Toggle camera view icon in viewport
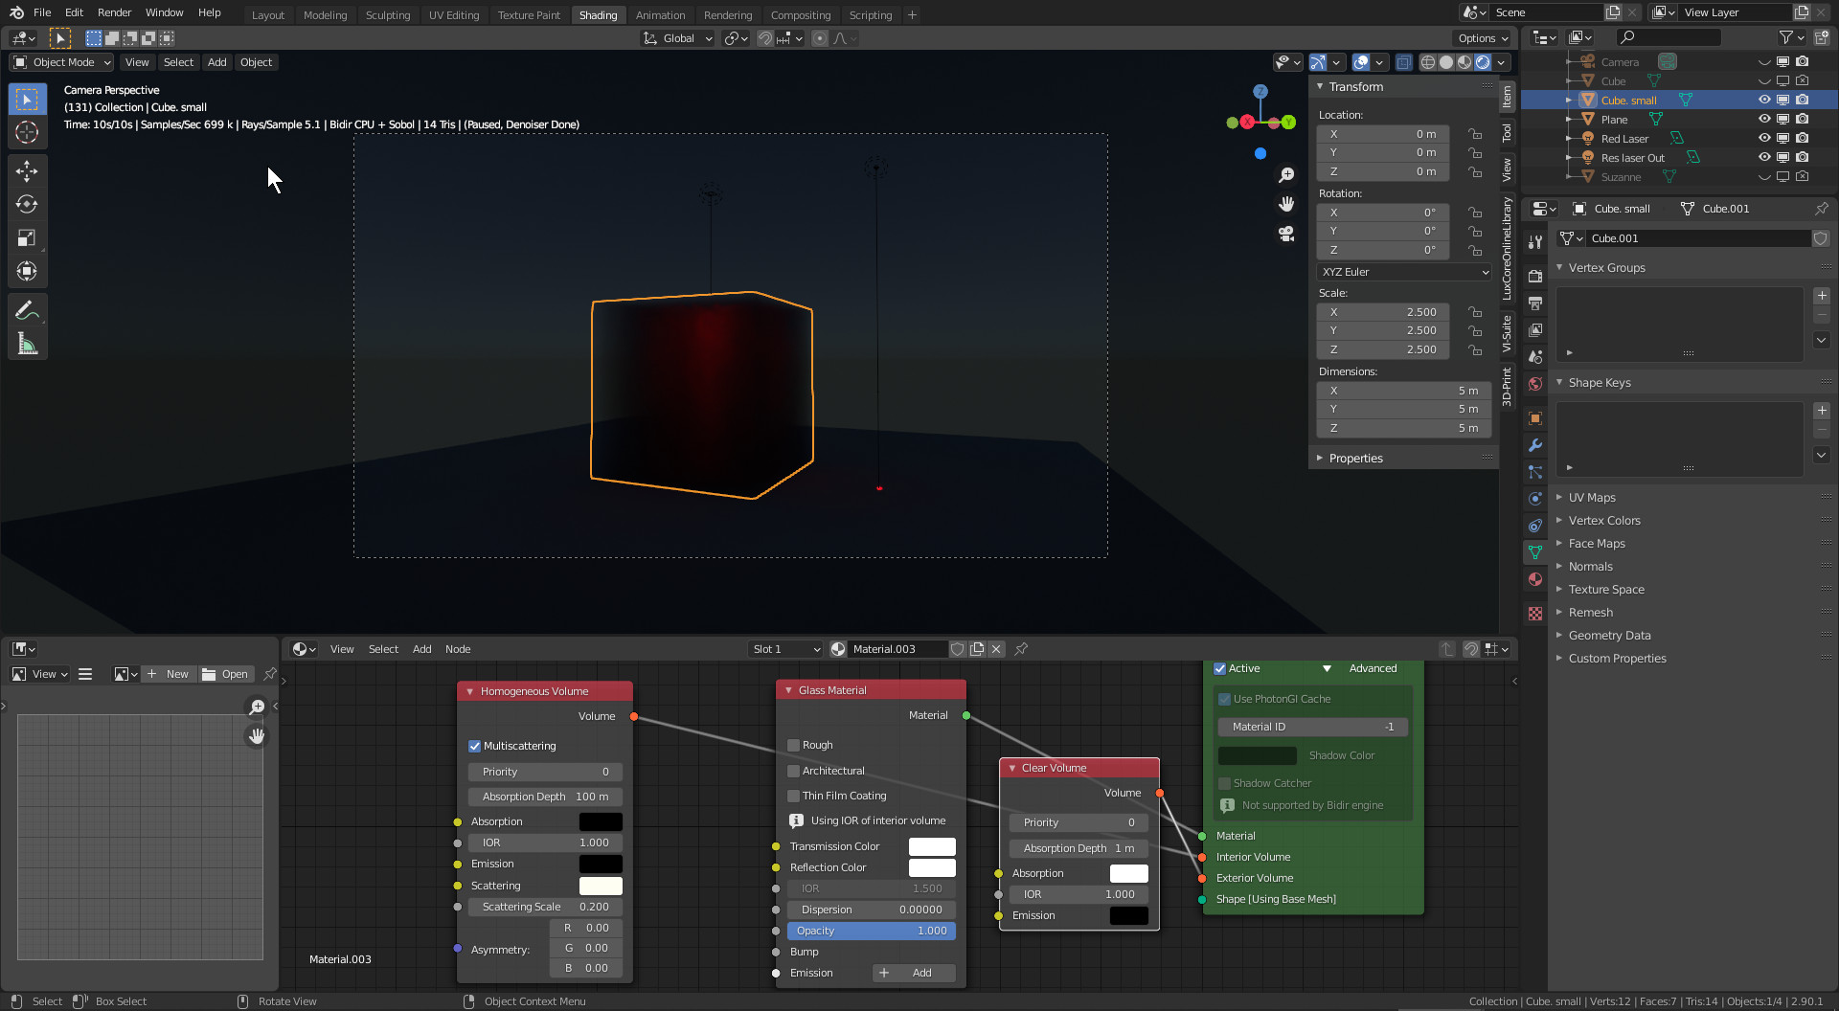Viewport: 1839px width, 1011px height. (x=1286, y=234)
